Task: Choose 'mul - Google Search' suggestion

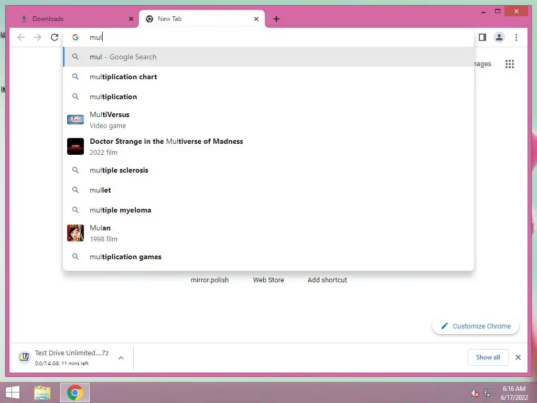Action: 269,57
